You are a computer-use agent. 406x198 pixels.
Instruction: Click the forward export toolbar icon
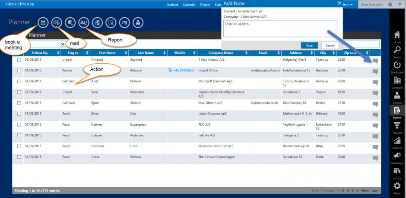[x=124, y=23]
